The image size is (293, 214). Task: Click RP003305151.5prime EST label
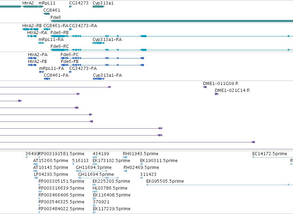[61, 181]
